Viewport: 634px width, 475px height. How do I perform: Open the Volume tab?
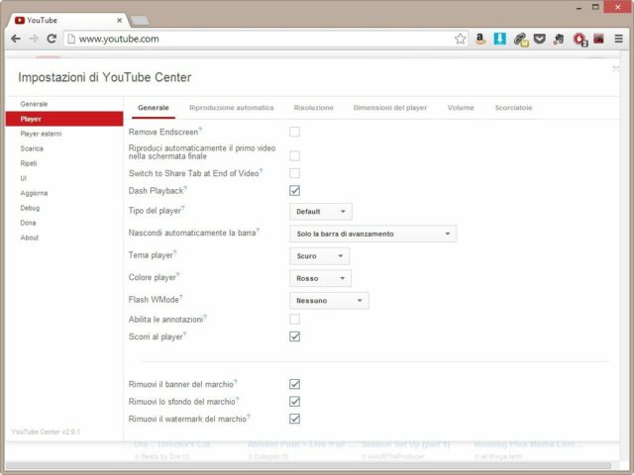[460, 107]
